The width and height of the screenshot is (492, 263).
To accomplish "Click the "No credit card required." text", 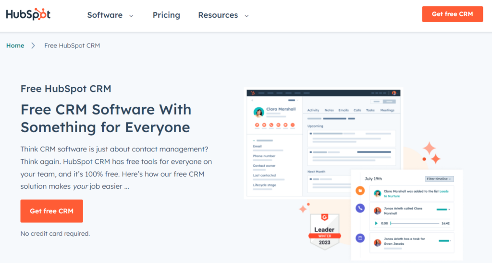I will [55, 234].
